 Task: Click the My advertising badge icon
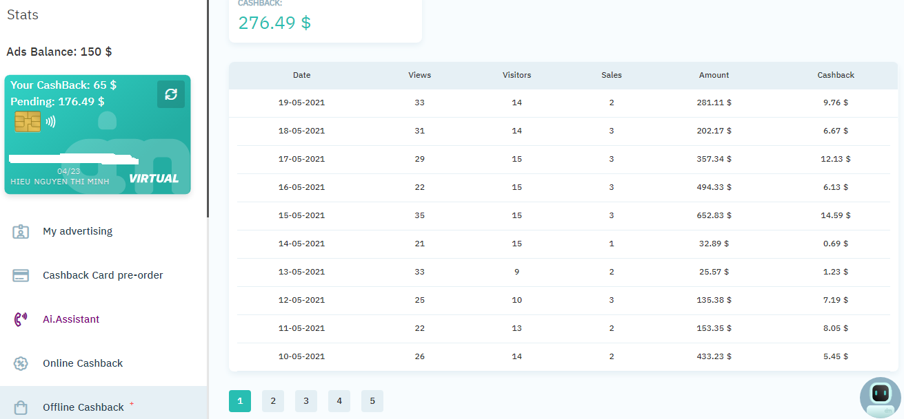tap(21, 232)
